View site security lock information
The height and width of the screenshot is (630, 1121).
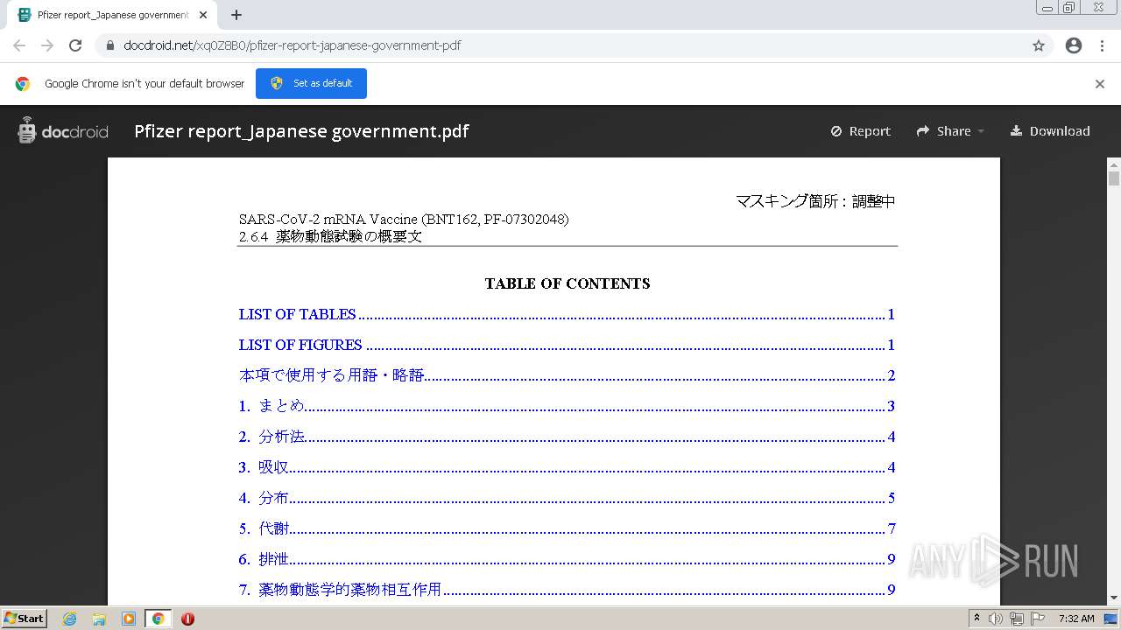110,45
